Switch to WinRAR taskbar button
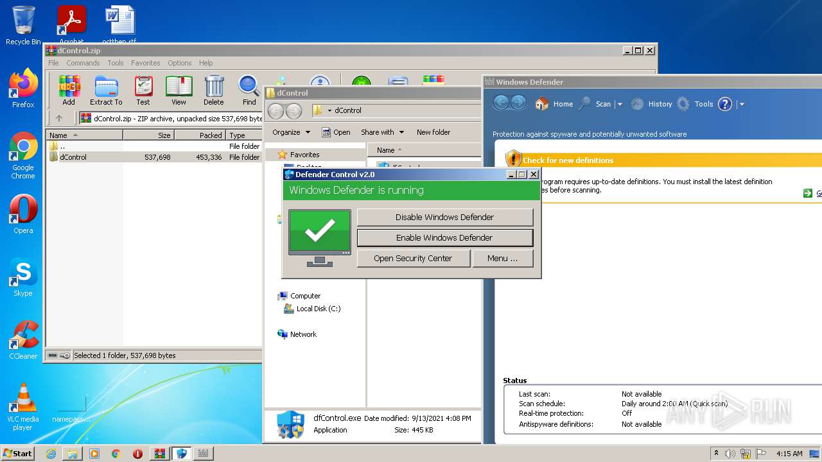This screenshot has width=822, height=462. [160, 453]
